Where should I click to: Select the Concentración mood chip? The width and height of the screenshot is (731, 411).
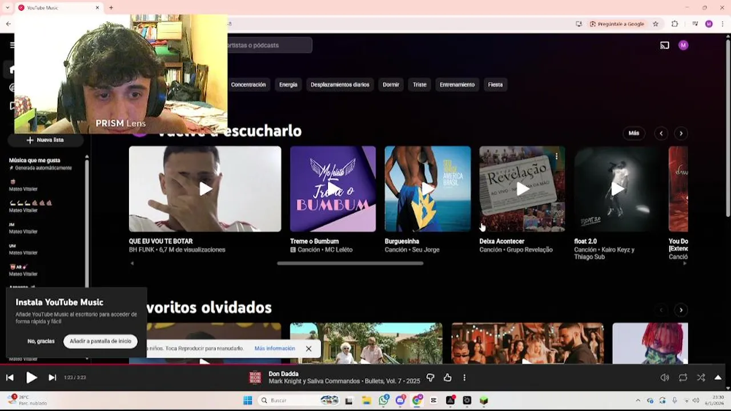coord(248,84)
